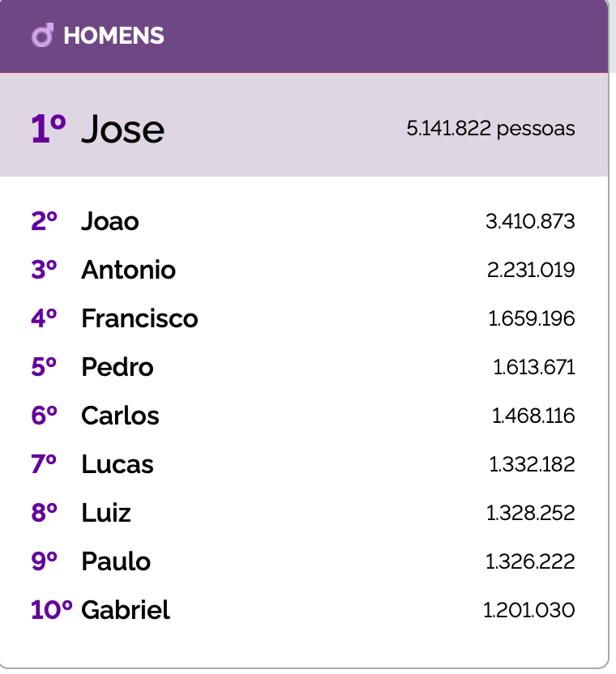Select Gabriel at tenth place

tap(126, 610)
